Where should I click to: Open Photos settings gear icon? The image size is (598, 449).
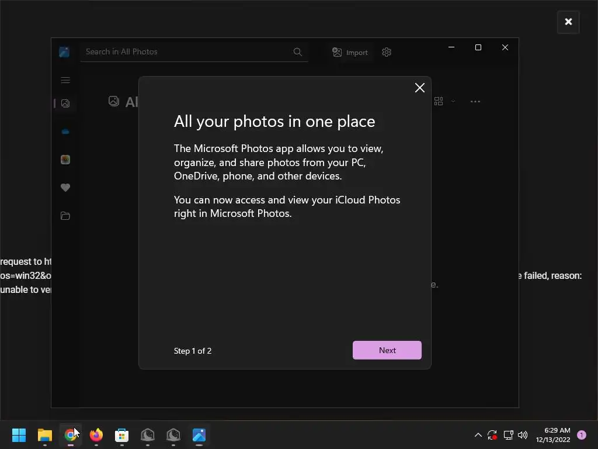[x=387, y=52]
